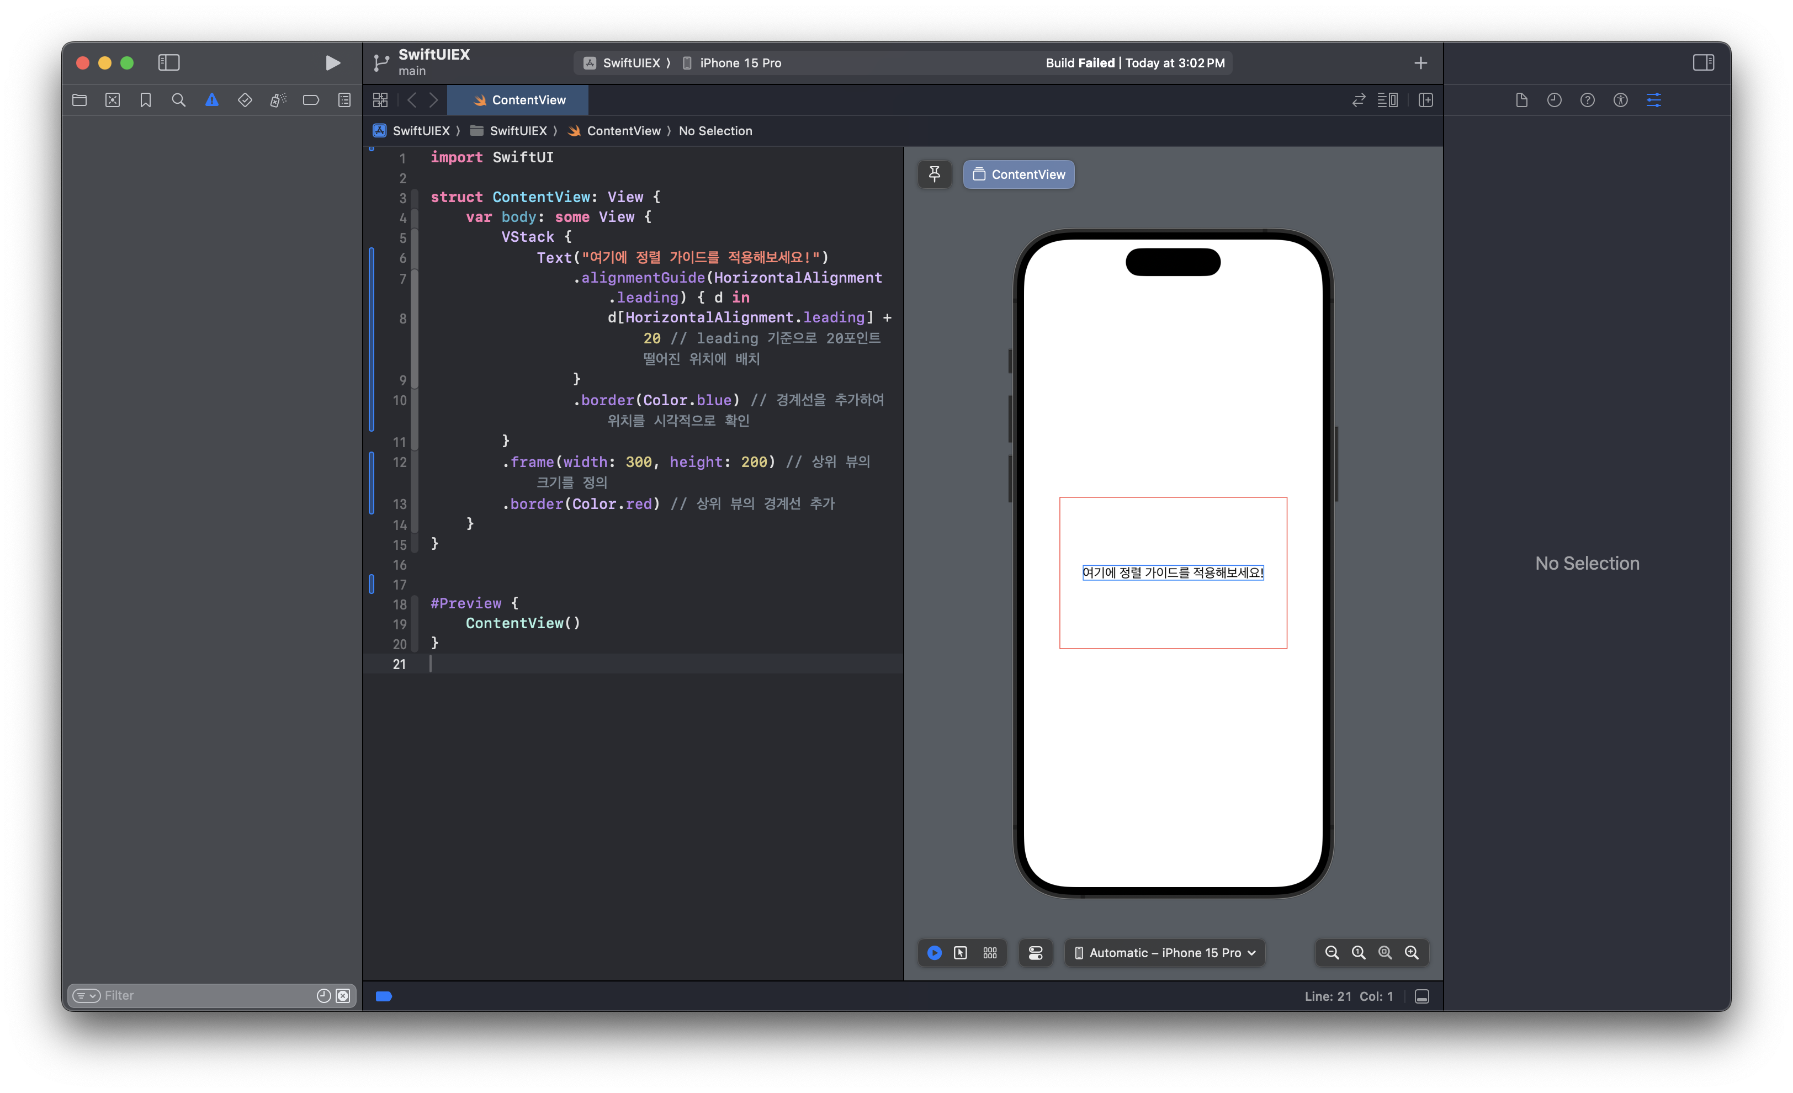Click the ContentView preview button
Image resolution: width=1793 pixels, height=1093 pixels.
[1018, 174]
